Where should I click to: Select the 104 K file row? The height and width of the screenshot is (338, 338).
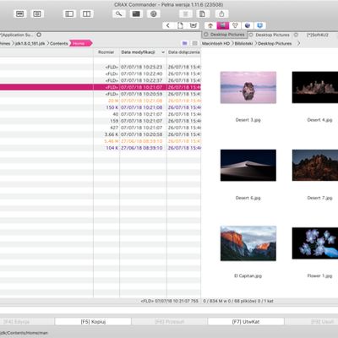click(x=101, y=148)
